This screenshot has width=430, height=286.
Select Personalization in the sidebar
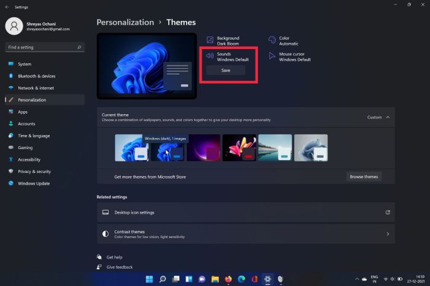pyautogui.click(x=45, y=100)
